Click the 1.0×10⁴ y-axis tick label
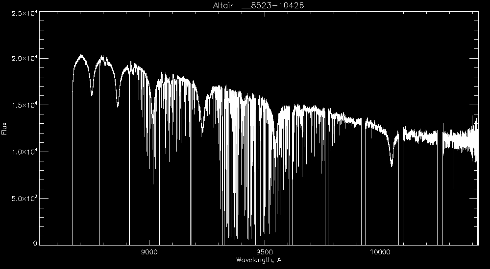This screenshot has width=490, height=269. click(24, 152)
